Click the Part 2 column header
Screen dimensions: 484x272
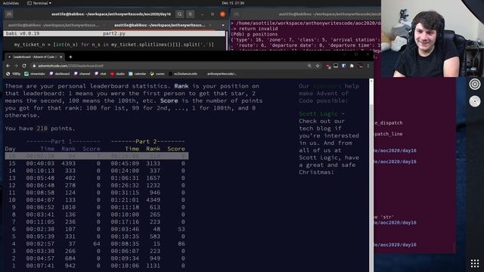pos(148,141)
